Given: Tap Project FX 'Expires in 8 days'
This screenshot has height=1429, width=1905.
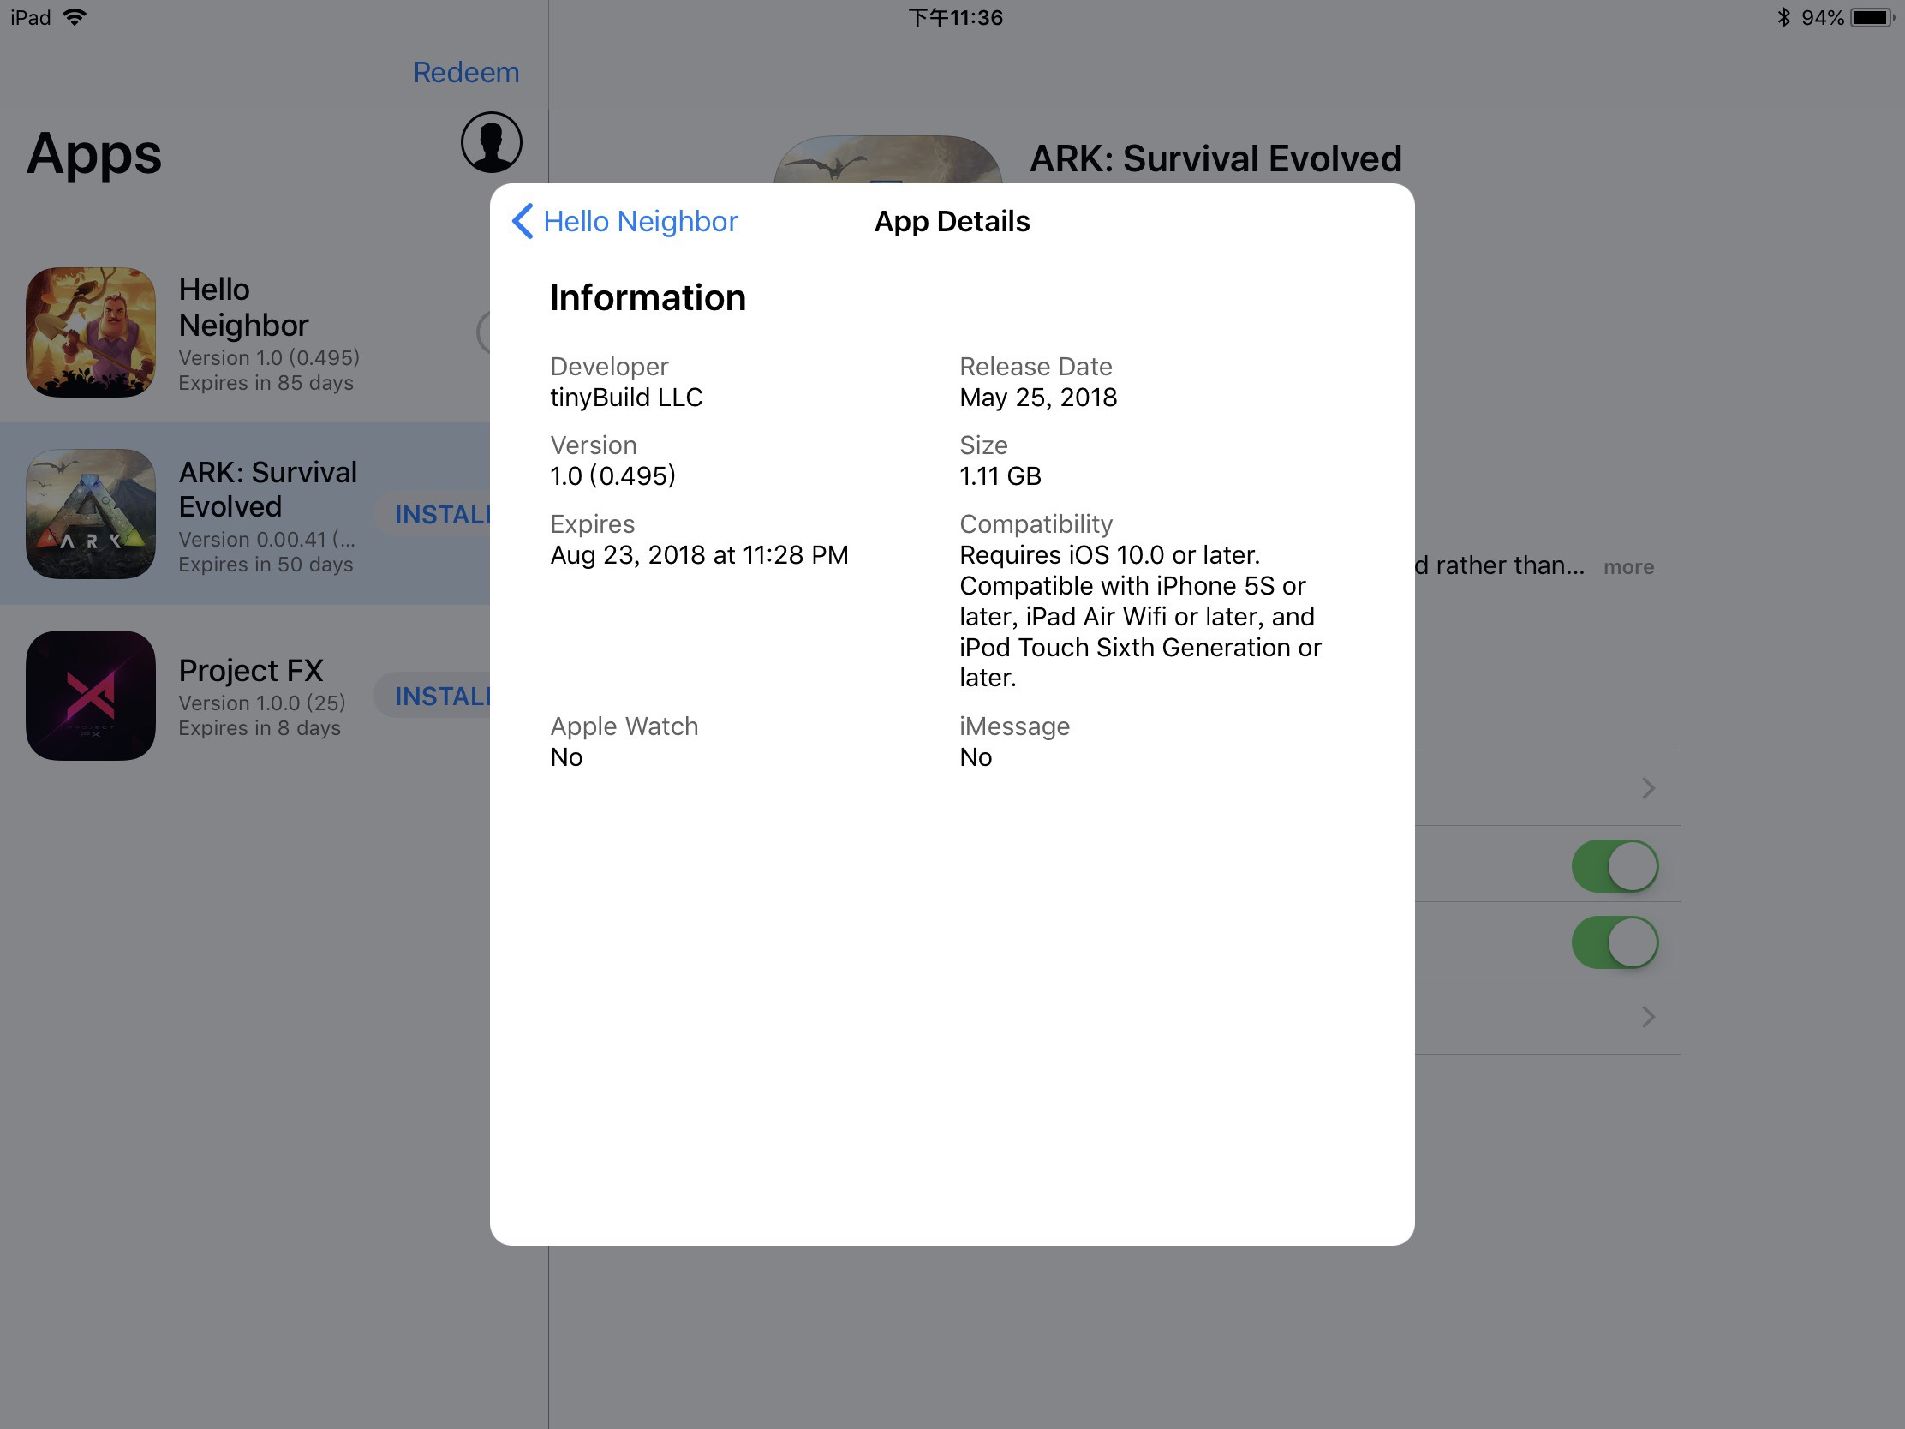Looking at the screenshot, I should [260, 728].
